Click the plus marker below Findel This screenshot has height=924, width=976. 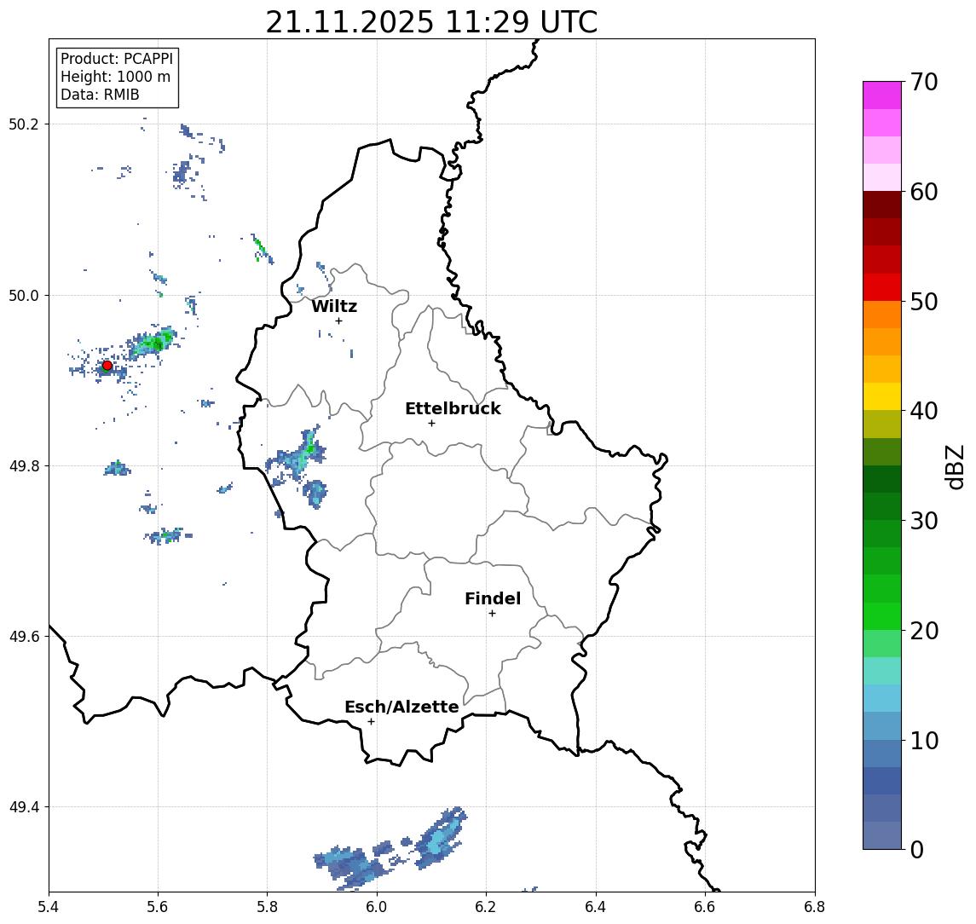(x=492, y=614)
